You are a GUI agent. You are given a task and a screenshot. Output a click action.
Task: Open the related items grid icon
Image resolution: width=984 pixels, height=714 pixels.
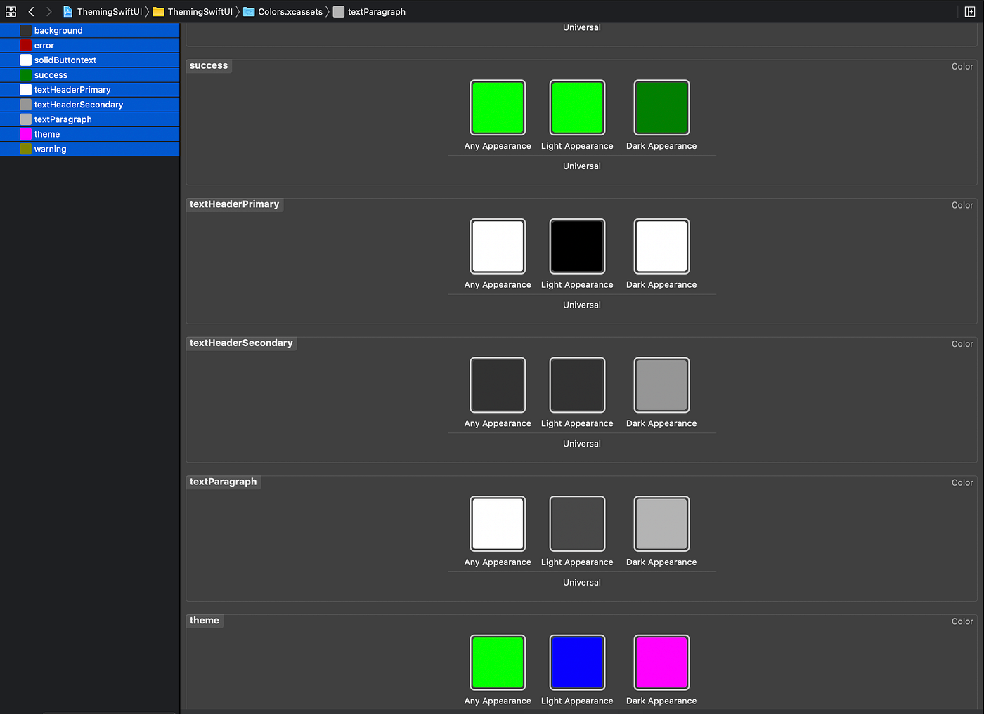pyautogui.click(x=11, y=12)
